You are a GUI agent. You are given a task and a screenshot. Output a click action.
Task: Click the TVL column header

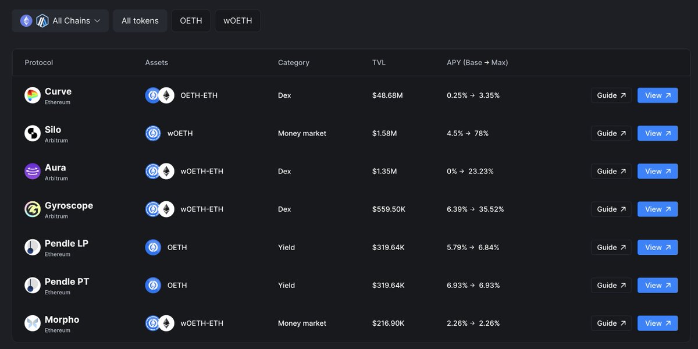tap(379, 62)
